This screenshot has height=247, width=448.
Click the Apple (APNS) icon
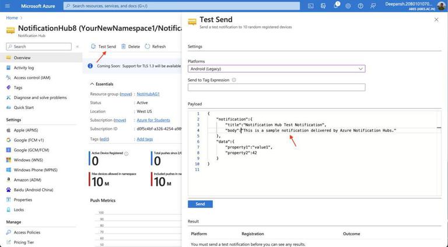point(9,130)
